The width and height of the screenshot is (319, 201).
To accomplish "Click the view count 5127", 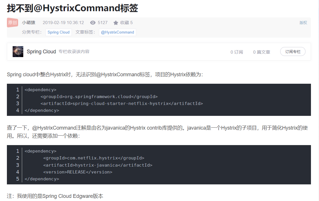I will (x=103, y=23).
